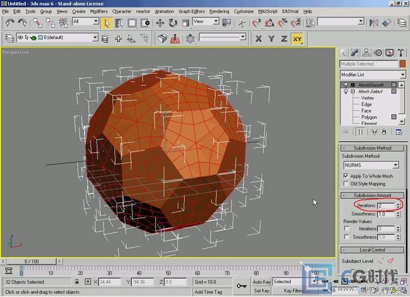
Task: Collapse the Subdivision Amount rollout
Action: (x=372, y=195)
